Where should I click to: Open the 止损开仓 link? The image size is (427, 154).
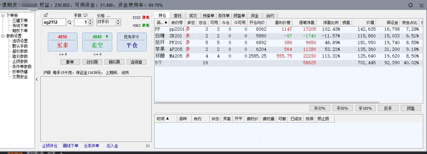pyautogui.click(x=50, y=146)
